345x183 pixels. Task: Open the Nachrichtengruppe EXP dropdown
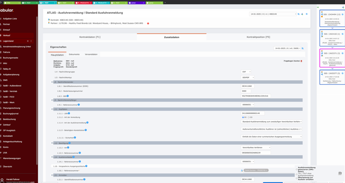point(246,72)
